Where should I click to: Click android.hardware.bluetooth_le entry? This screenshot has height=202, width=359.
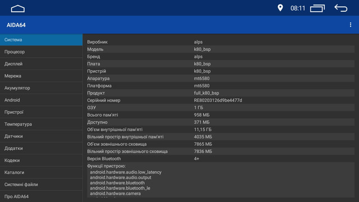tap(120, 188)
